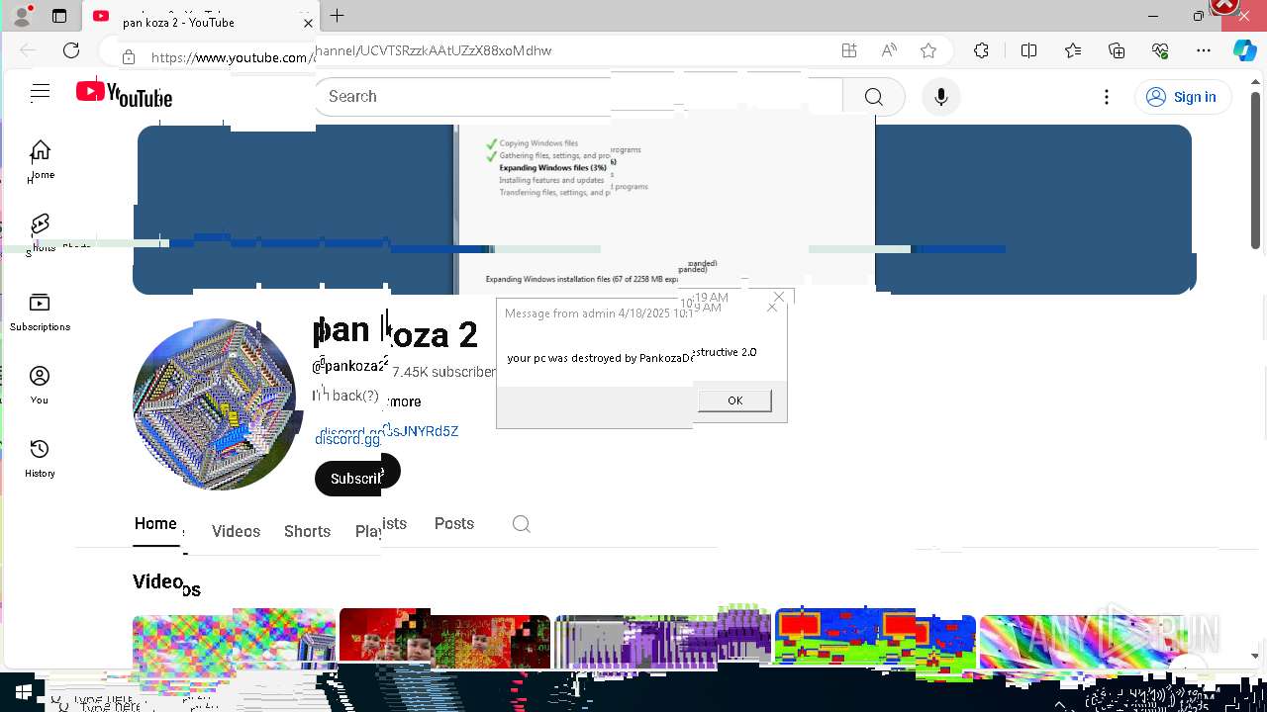The image size is (1267, 712).
Task: Refresh the page
Action: [71, 50]
